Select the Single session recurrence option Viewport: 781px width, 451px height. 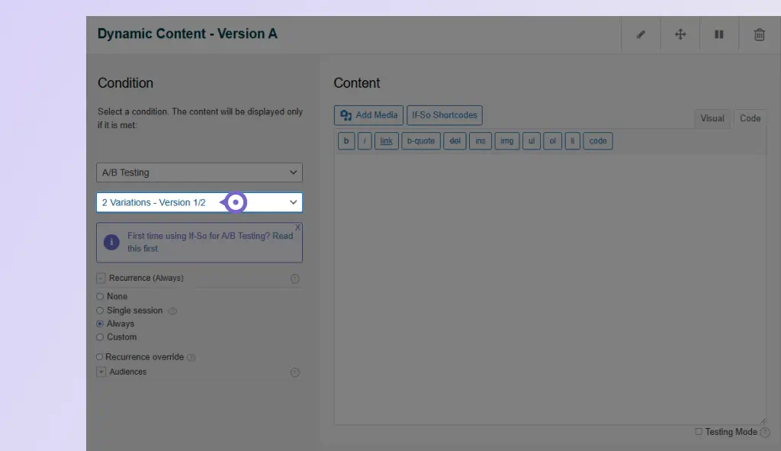[100, 311]
